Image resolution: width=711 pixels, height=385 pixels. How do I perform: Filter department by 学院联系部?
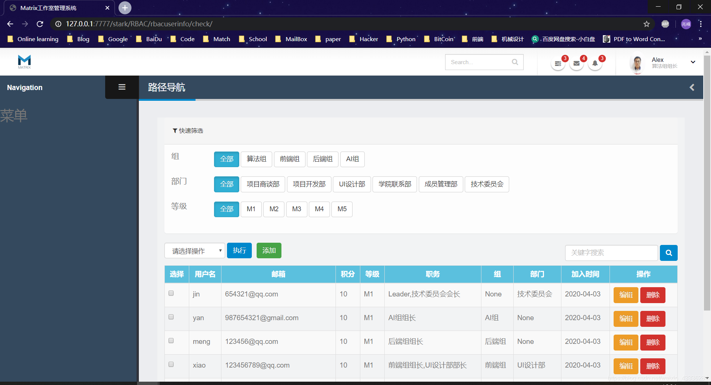click(395, 184)
